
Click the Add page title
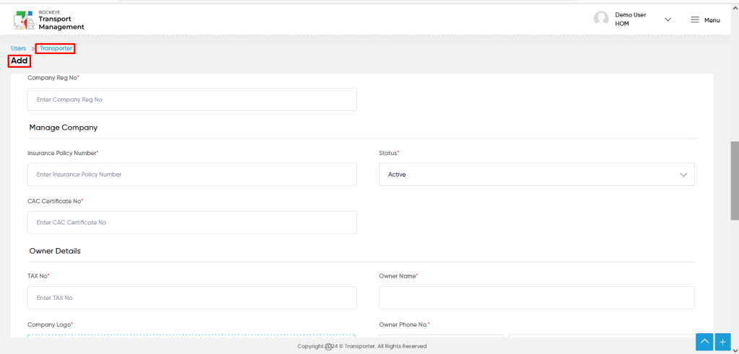[x=19, y=61]
